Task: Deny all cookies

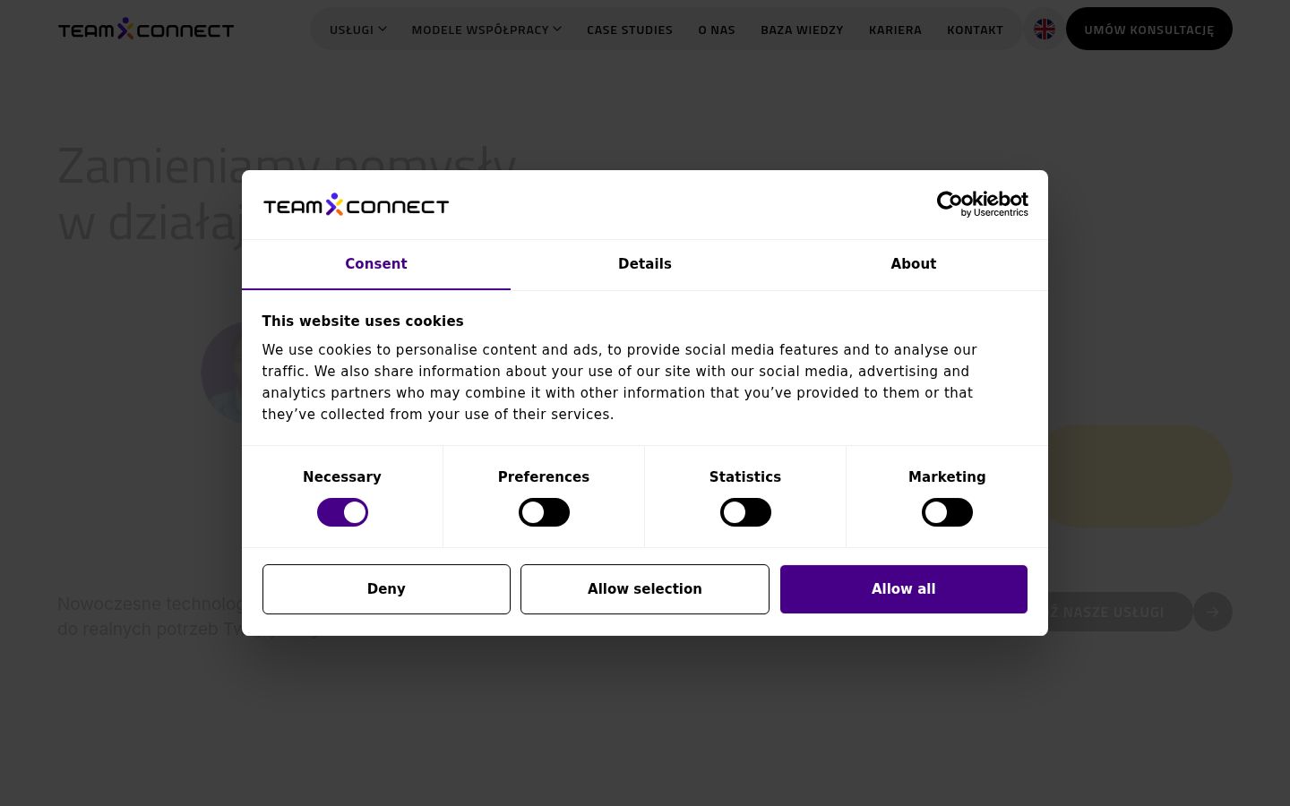Action: click(x=386, y=589)
